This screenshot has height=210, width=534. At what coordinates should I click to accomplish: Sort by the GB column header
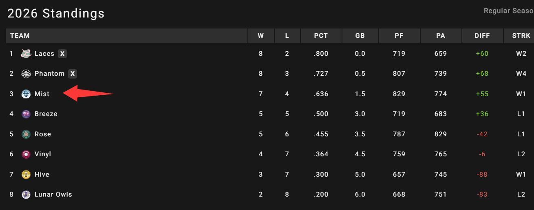(x=360, y=36)
